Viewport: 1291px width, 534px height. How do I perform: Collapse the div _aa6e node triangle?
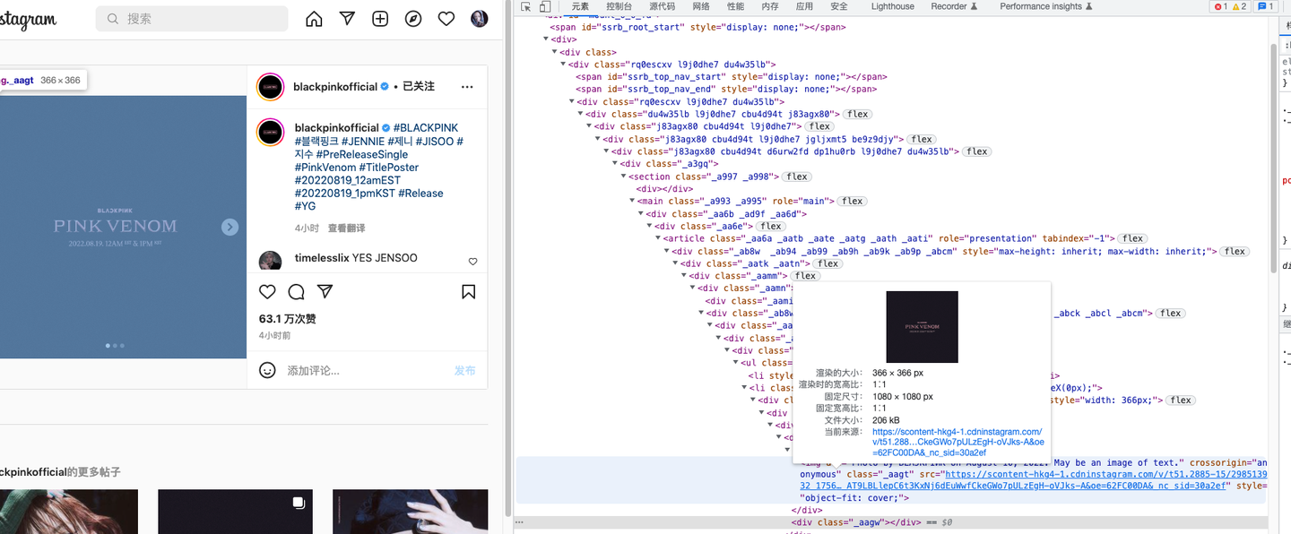tap(651, 227)
